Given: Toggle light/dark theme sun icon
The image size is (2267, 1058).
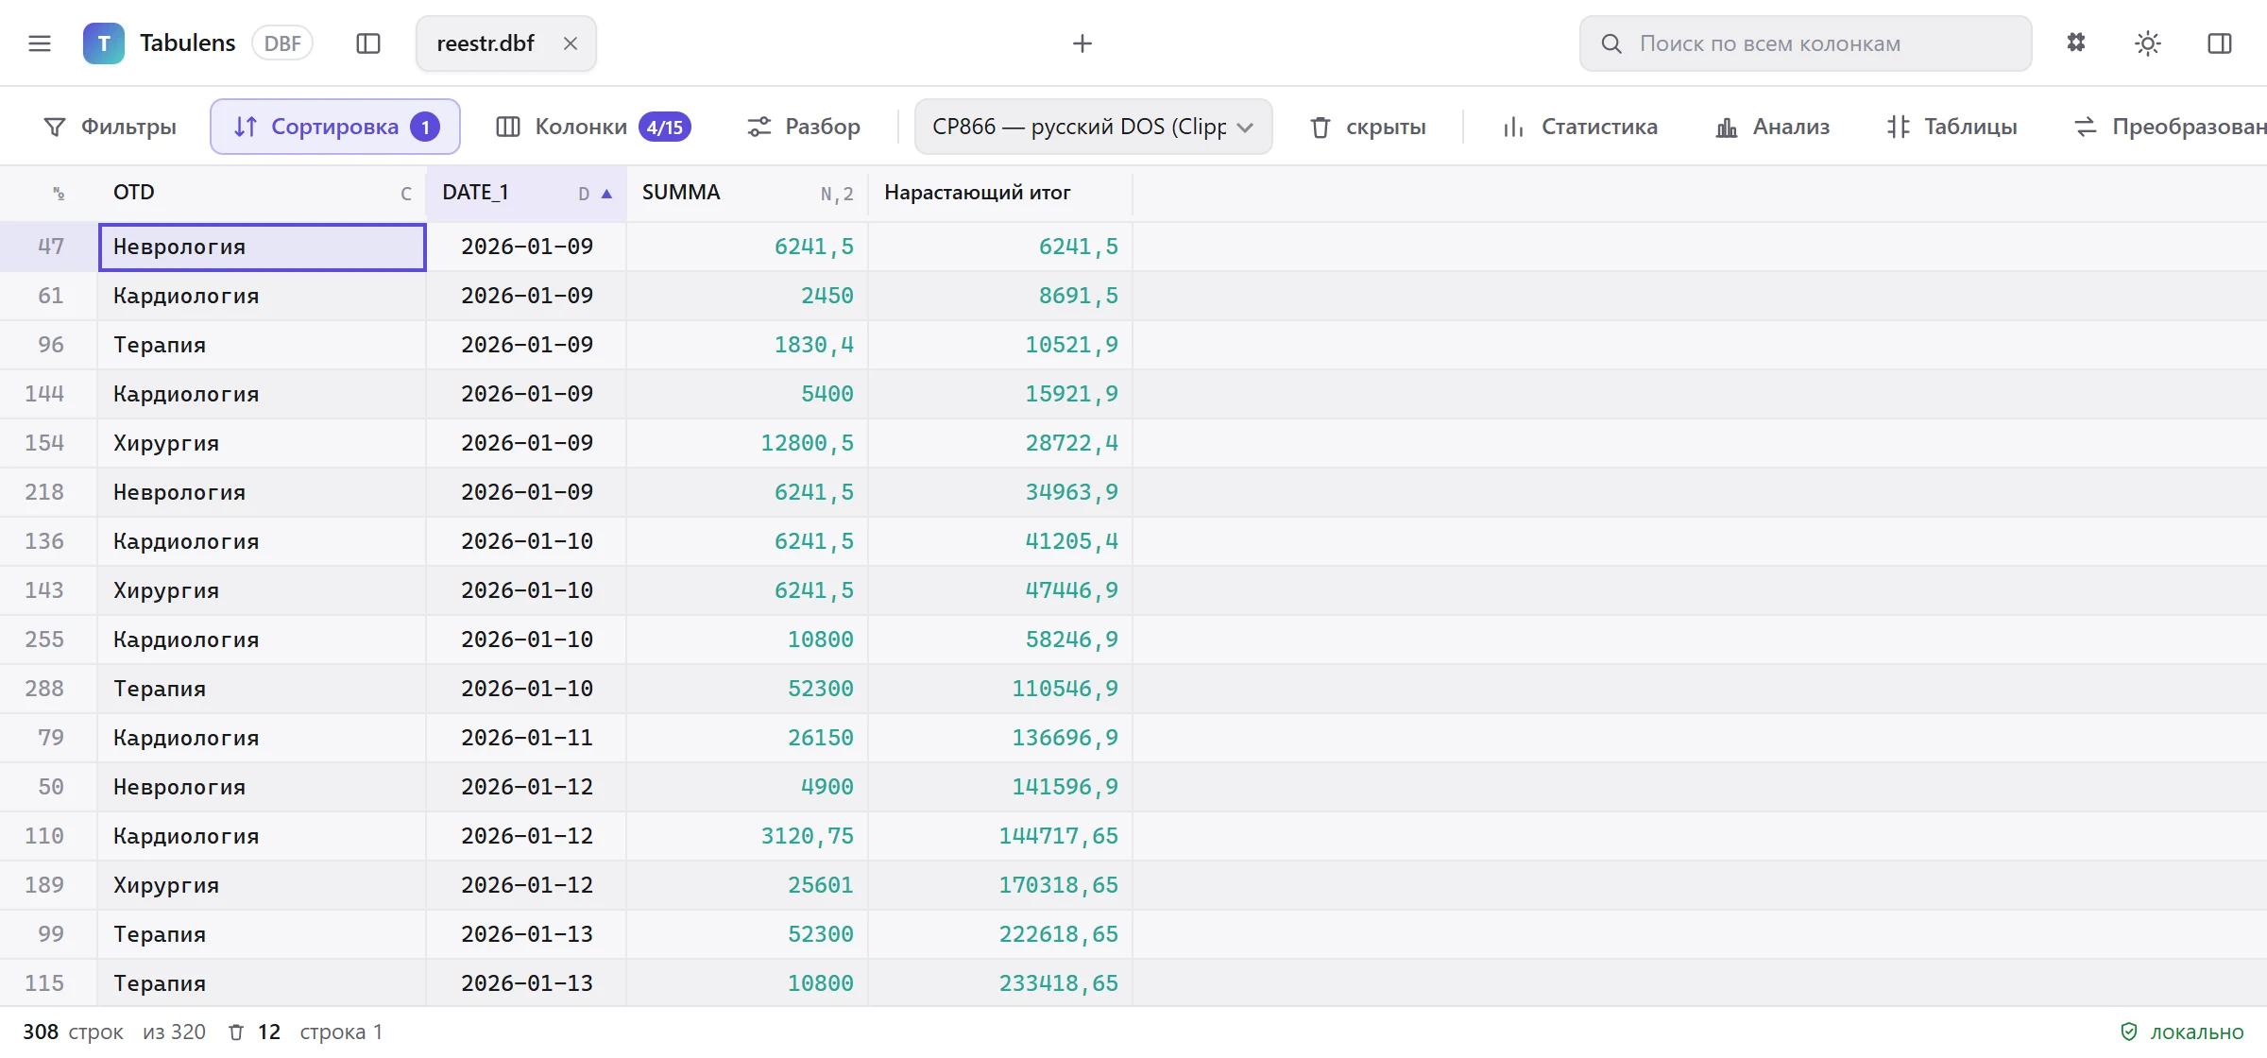Looking at the screenshot, I should click(x=2148, y=43).
